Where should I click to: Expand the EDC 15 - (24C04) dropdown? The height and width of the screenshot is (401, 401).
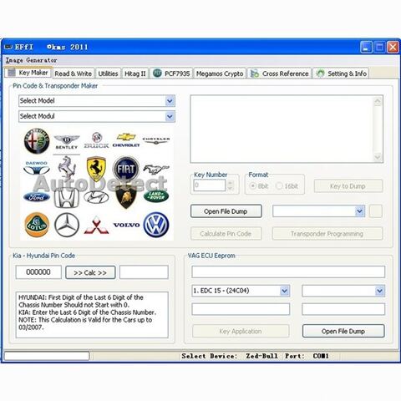[x=284, y=291]
